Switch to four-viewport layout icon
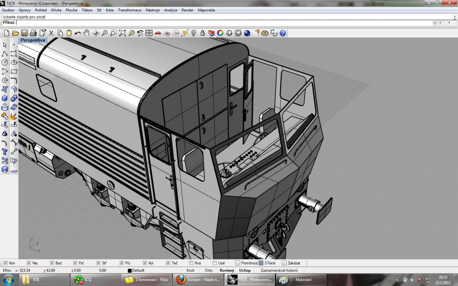 click(149, 33)
